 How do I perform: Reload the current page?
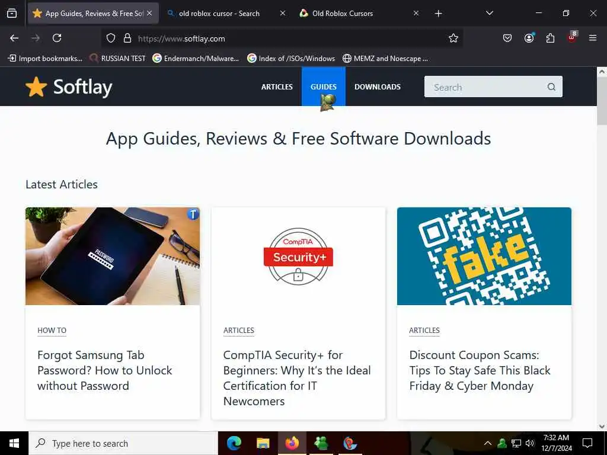pos(57,38)
